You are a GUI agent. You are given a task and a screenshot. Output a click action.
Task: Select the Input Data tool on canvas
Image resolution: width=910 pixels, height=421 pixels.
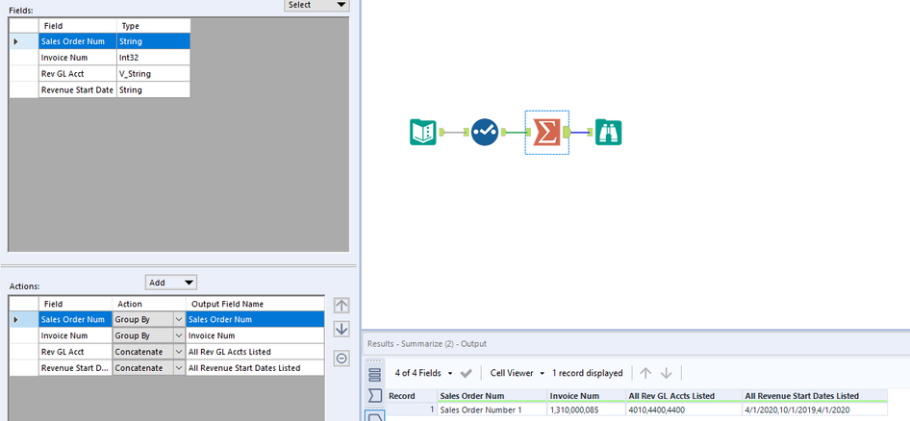[422, 133]
